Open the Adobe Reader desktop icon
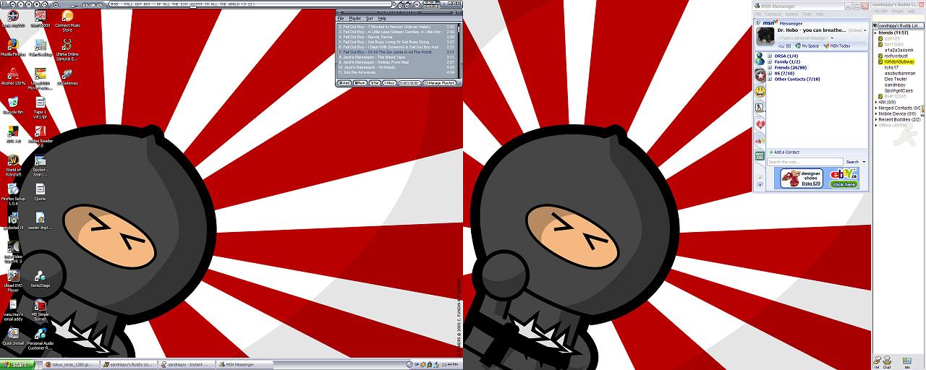This screenshot has width=926, height=370. click(41, 132)
